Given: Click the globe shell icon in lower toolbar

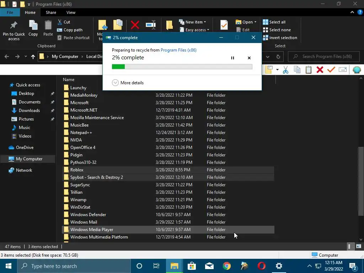Looking at the screenshot, I should [357, 70].
